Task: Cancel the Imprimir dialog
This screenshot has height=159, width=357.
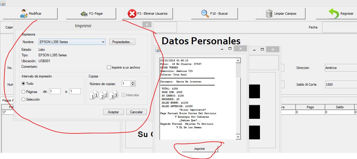Action: 136,112
